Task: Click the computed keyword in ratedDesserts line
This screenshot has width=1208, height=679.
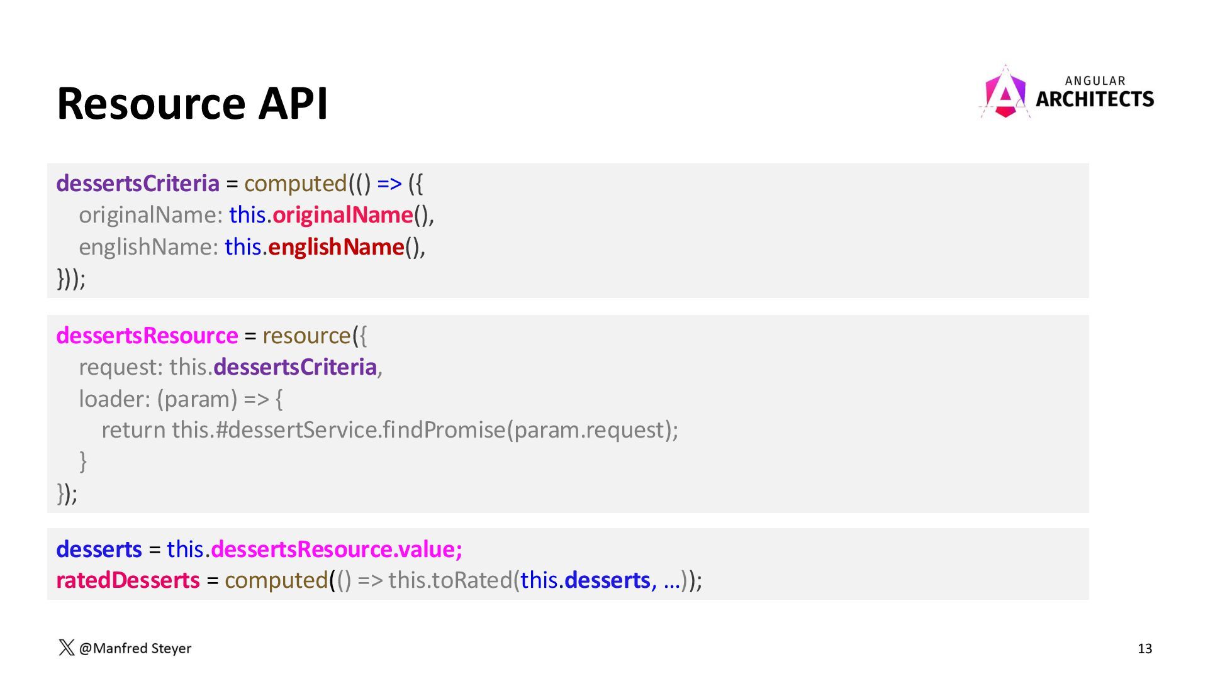Action: (x=276, y=580)
